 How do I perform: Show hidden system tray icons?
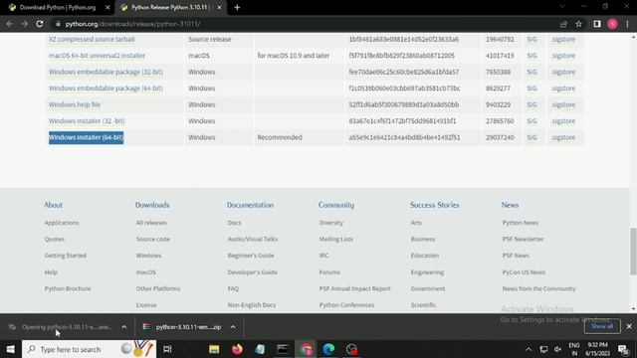(529, 349)
